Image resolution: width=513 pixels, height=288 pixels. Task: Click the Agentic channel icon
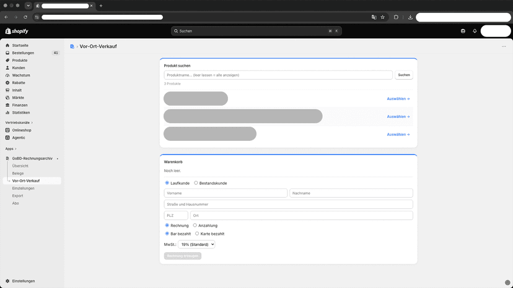[7, 138]
